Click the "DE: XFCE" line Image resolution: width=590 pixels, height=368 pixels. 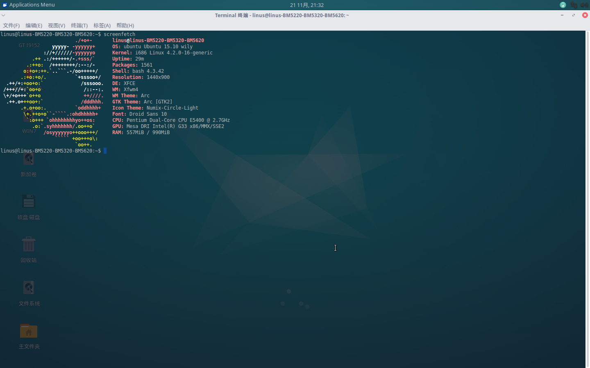tap(124, 83)
